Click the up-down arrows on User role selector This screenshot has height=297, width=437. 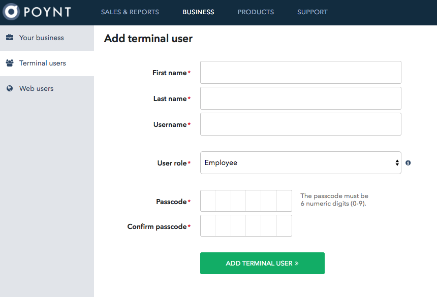tap(397, 163)
